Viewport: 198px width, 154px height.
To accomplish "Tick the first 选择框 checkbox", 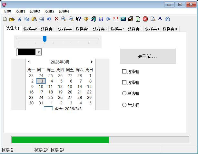I will (x=124, y=72).
